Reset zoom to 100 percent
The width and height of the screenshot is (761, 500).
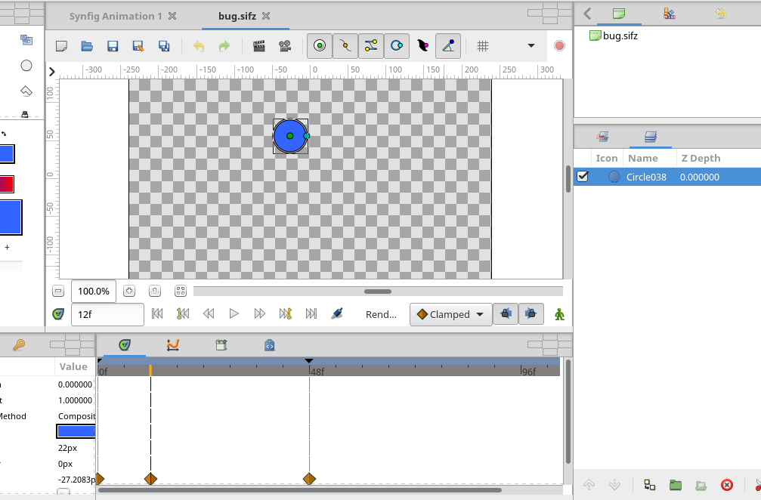tap(155, 291)
